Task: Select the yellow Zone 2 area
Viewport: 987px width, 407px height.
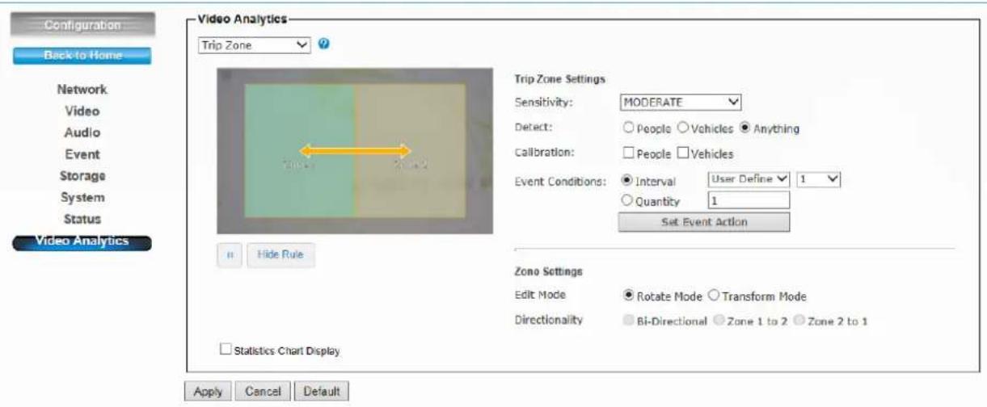Action: (x=409, y=150)
